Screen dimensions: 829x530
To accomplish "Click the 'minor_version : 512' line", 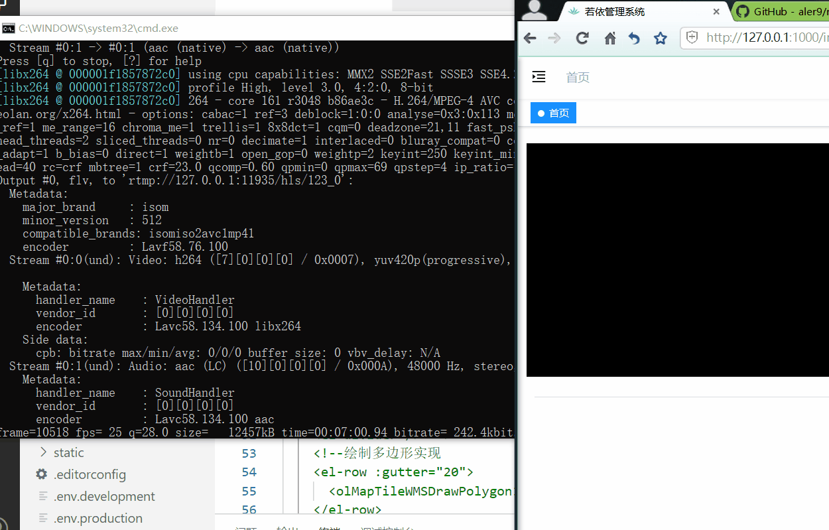I will [92, 220].
